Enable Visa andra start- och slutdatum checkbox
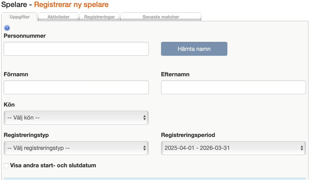 coord(6,166)
